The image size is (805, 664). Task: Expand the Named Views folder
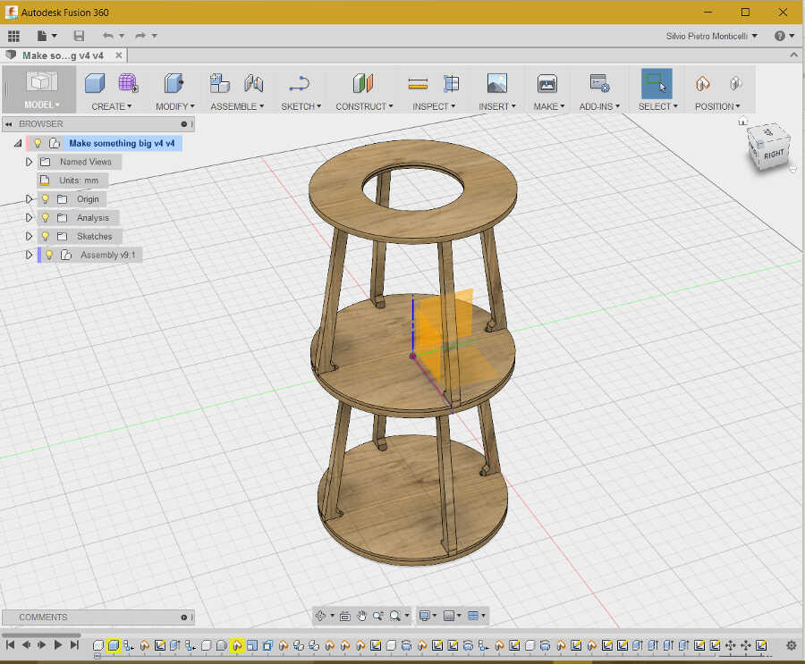(29, 162)
